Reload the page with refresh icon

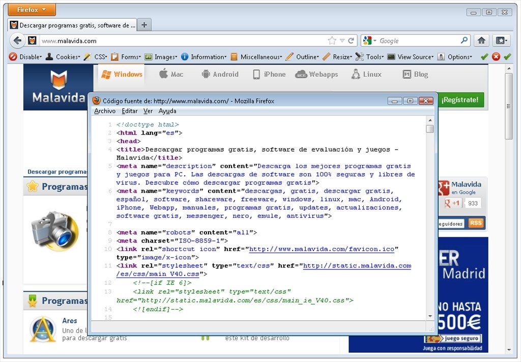[x=351, y=41]
